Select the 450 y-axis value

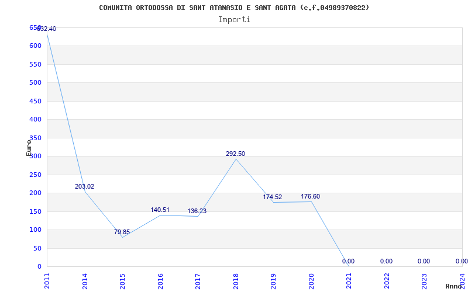tap(35, 101)
